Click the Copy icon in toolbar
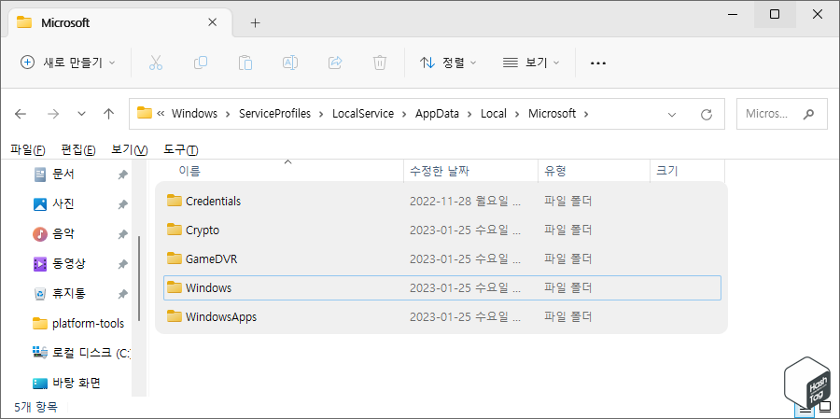Screen dimensions: 840x419 [201, 63]
